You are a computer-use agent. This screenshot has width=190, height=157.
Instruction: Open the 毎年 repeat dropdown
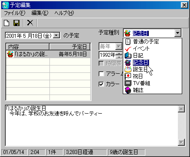(119, 46)
